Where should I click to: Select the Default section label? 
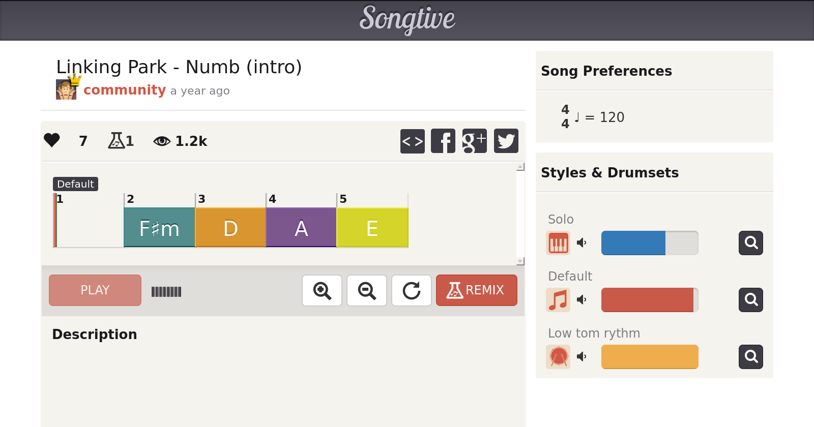(x=75, y=184)
